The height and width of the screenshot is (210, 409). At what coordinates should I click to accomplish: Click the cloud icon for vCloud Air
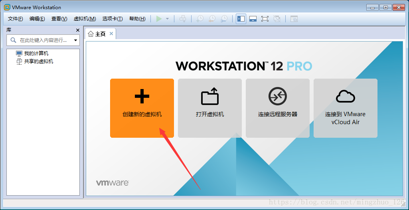click(x=345, y=96)
